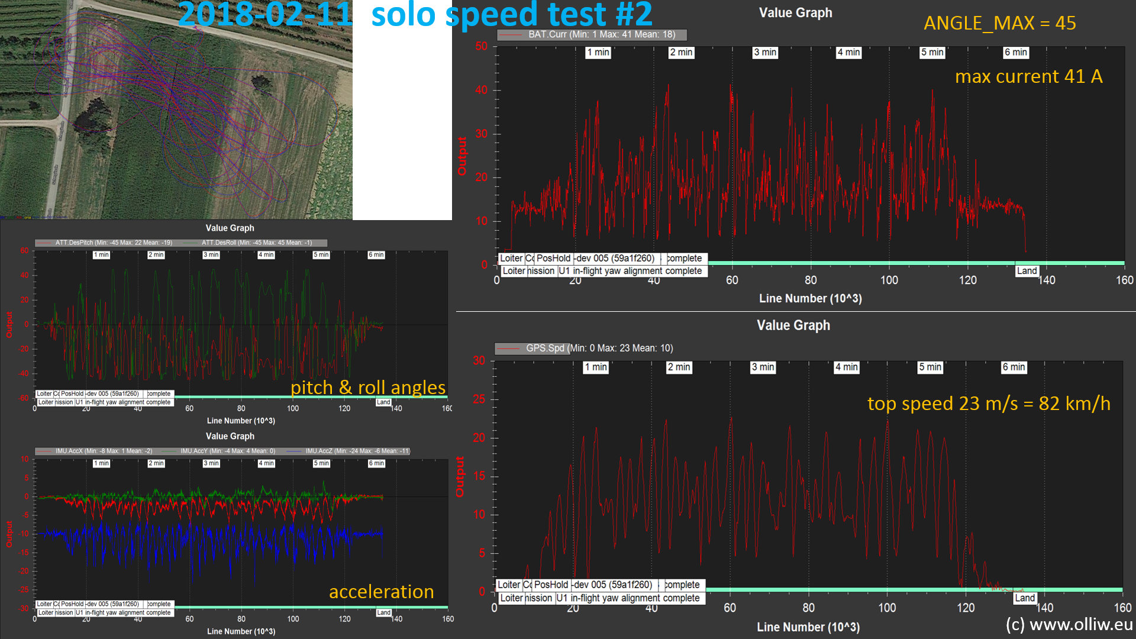
Task: Click the 4 min marker on pitch-roll graph
Action: [x=266, y=254]
